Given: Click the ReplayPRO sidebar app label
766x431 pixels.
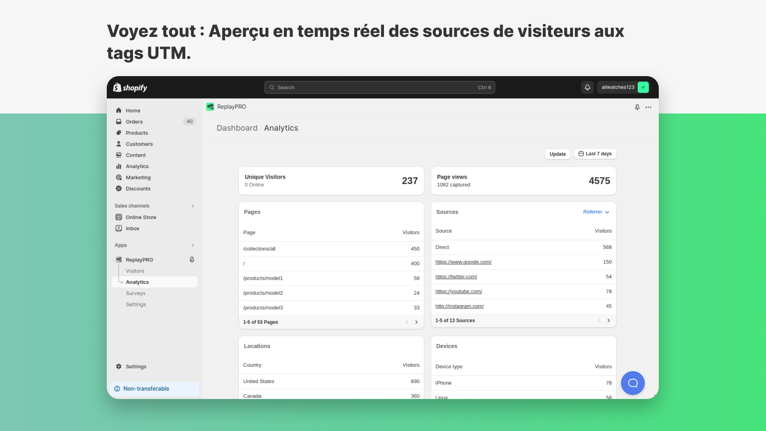Looking at the screenshot, I should (x=139, y=260).
